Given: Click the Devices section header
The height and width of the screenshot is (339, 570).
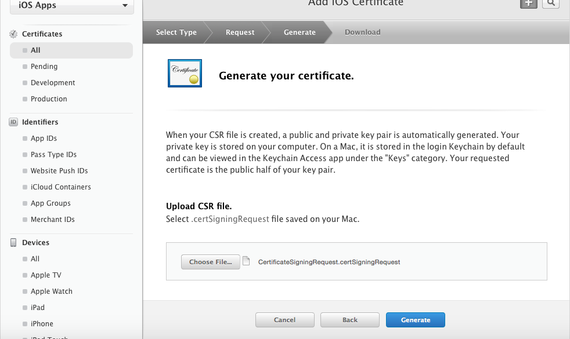Looking at the screenshot, I should point(35,242).
